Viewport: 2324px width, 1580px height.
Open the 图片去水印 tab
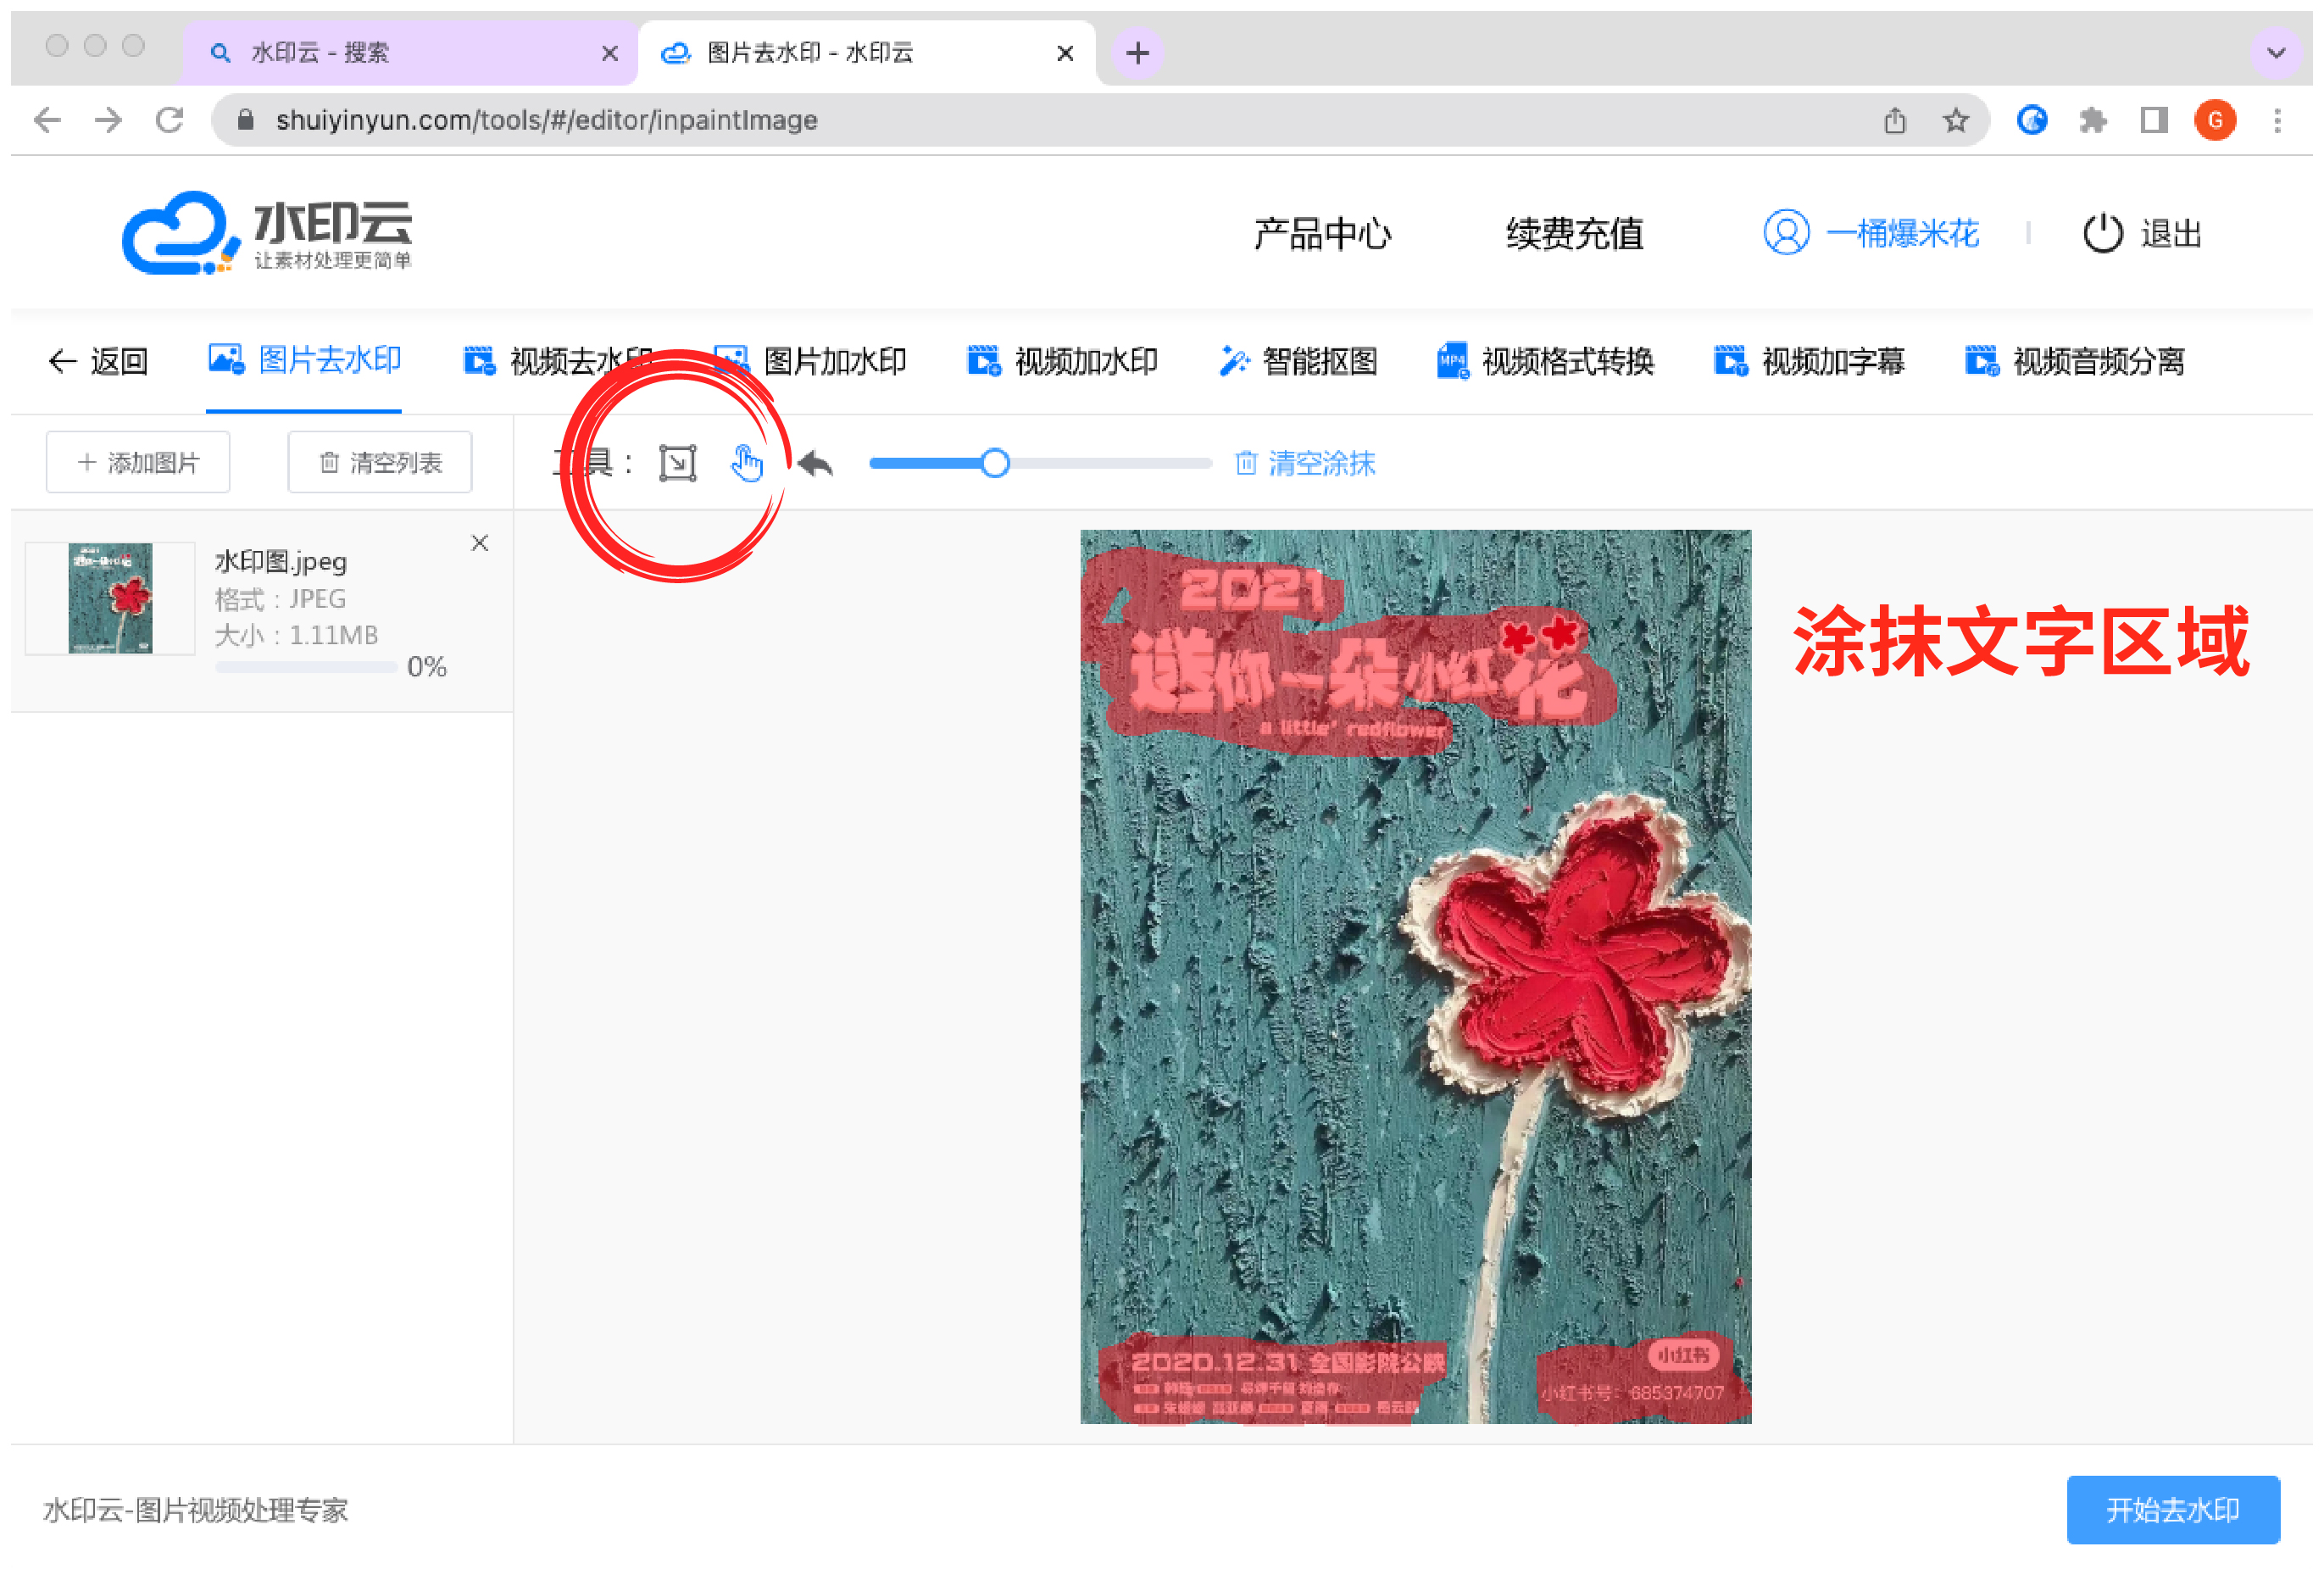tap(304, 360)
